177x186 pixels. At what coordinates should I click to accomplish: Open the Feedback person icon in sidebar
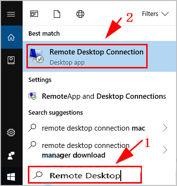(11, 156)
